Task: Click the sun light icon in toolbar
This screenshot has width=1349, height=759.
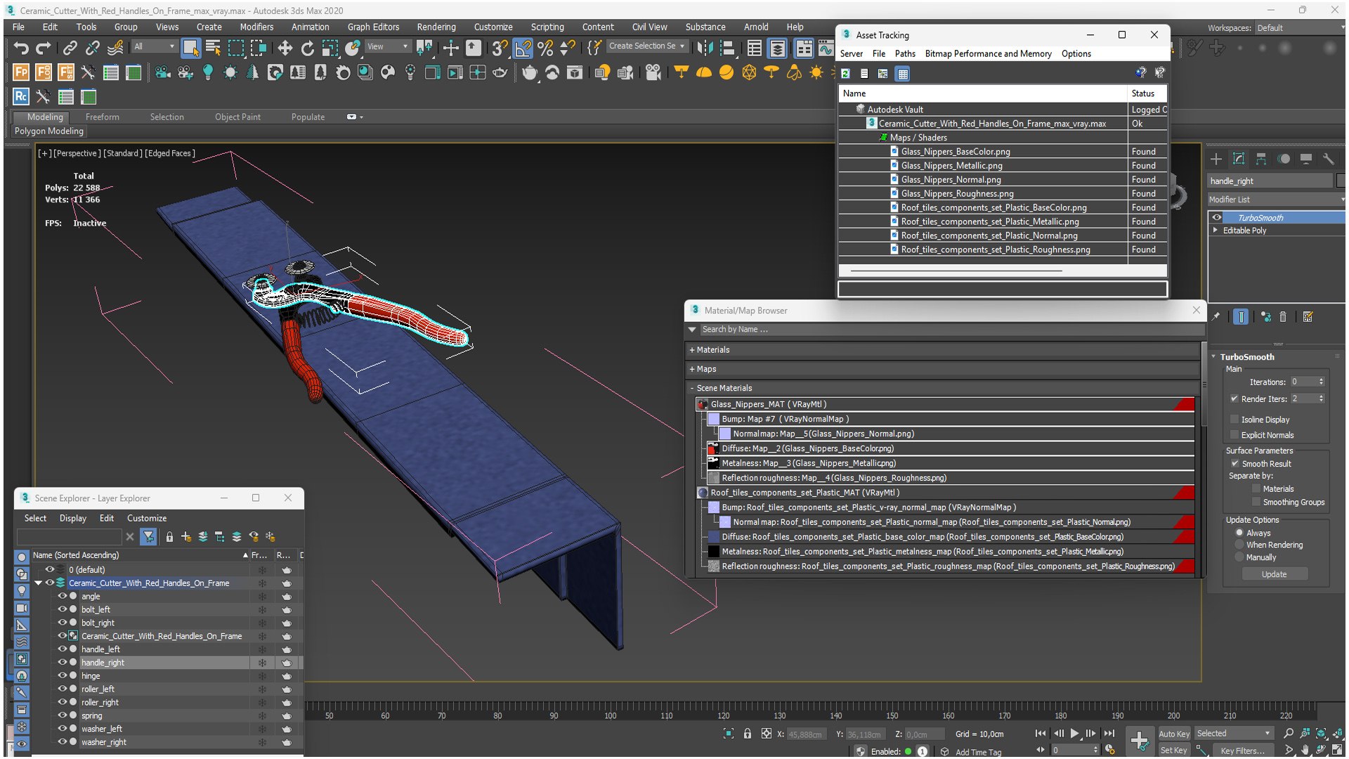Action: tap(816, 72)
